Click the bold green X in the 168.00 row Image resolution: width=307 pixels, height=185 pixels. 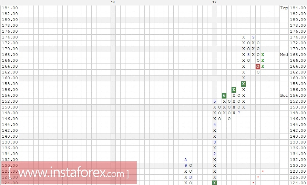click(x=263, y=55)
